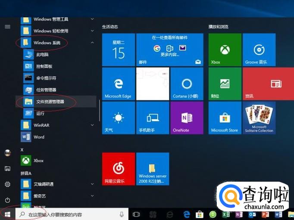Open the Xbox green tile
This screenshot has height=220, width=294.
click(225, 50)
